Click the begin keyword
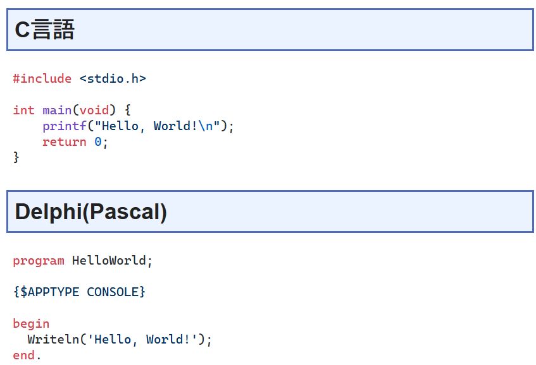Screen dimensions: 536x365 (31, 324)
